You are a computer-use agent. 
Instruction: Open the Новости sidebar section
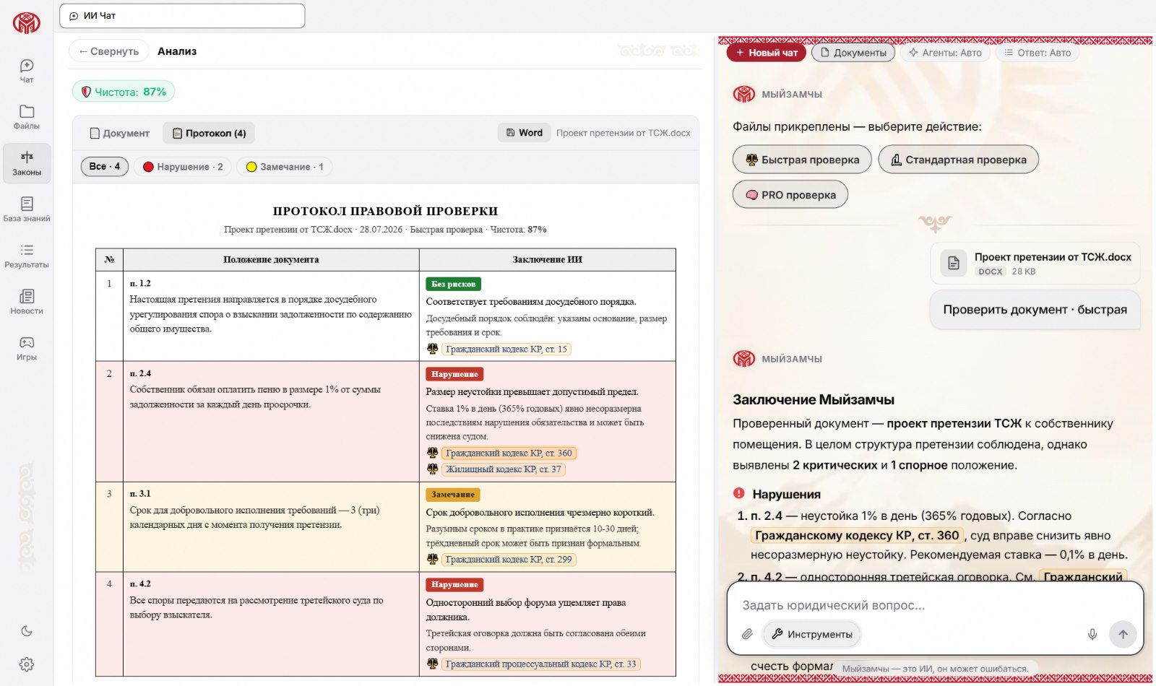coord(27,302)
